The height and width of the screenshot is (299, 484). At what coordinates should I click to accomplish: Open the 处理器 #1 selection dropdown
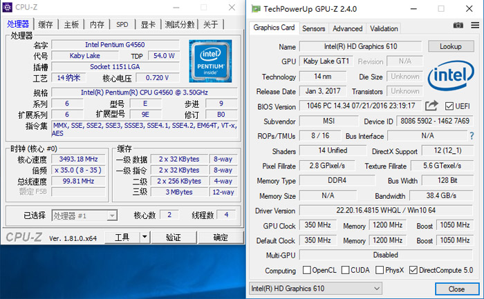(84, 215)
